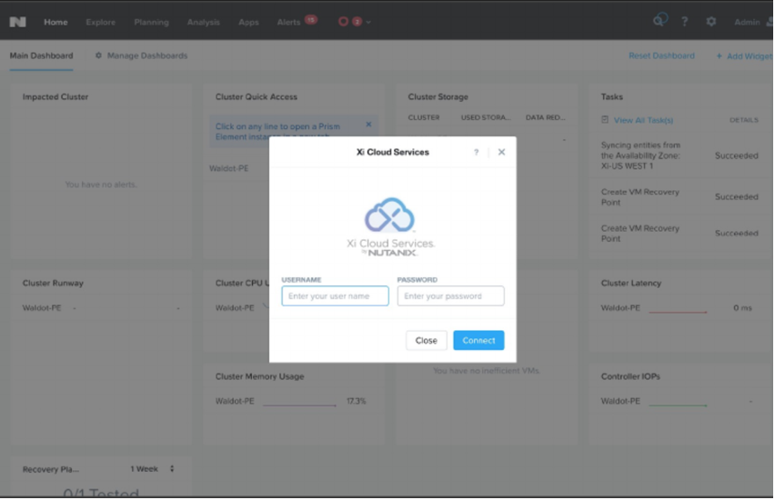
Task: Open the Explore menu
Action: pos(101,22)
